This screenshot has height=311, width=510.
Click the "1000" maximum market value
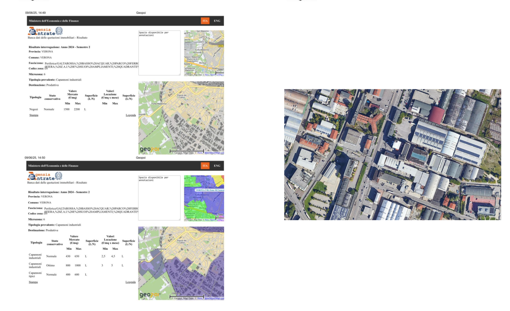pos(77,266)
